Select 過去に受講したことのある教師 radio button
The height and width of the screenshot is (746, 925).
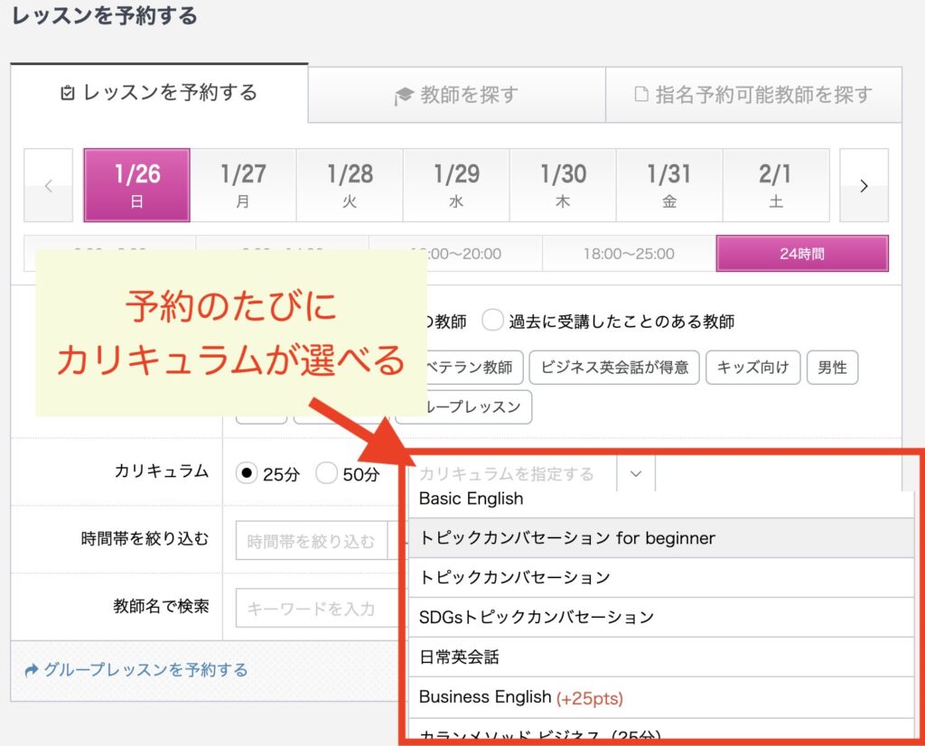click(492, 321)
